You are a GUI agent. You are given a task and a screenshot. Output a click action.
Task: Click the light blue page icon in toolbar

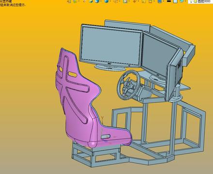coord(175,1)
